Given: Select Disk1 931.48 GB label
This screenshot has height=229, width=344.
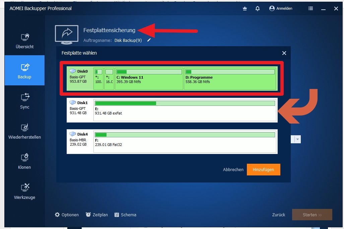Looking at the screenshot, I should [80, 110].
